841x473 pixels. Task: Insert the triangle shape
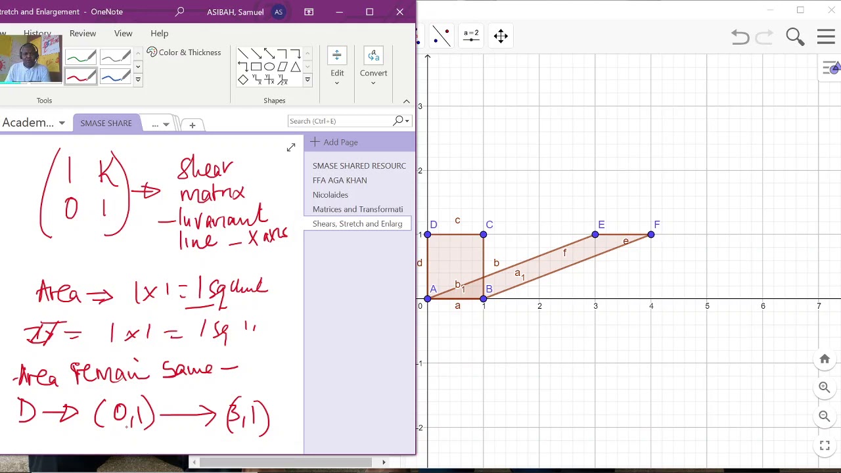(x=296, y=66)
